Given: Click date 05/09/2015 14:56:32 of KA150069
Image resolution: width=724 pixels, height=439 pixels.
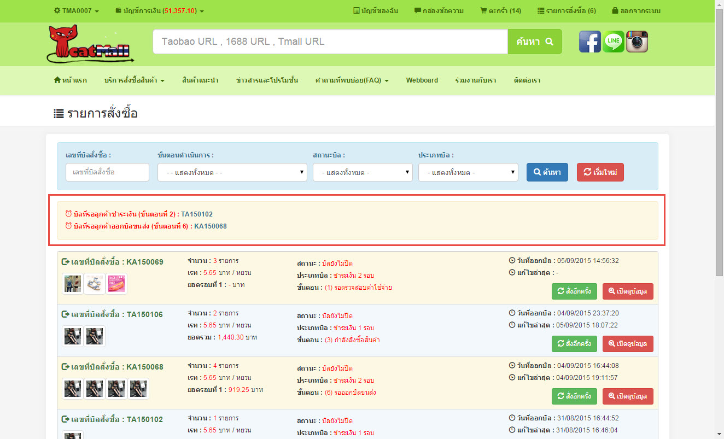Looking at the screenshot, I should coord(588,261).
